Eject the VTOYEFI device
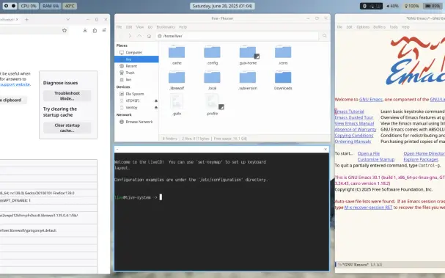445x278 pixels. (x=156, y=100)
